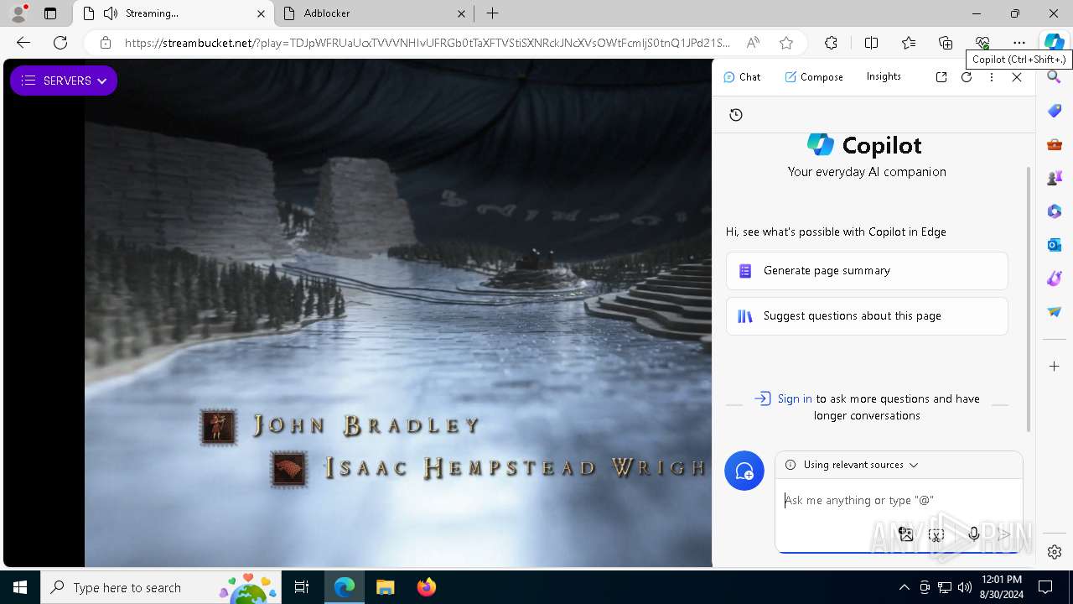This screenshot has height=604, width=1073.
Task: Open sidebar Games chess icon
Action: click(x=1055, y=178)
